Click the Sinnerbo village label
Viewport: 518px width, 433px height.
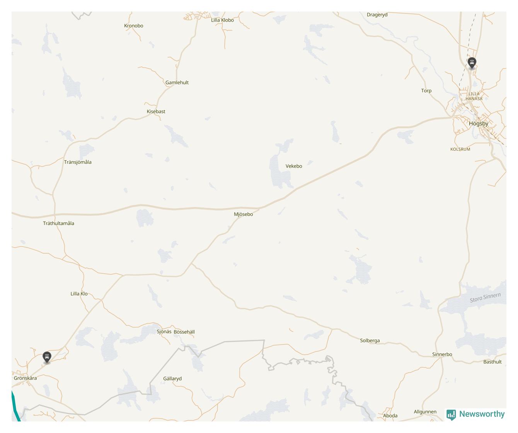coord(442,354)
